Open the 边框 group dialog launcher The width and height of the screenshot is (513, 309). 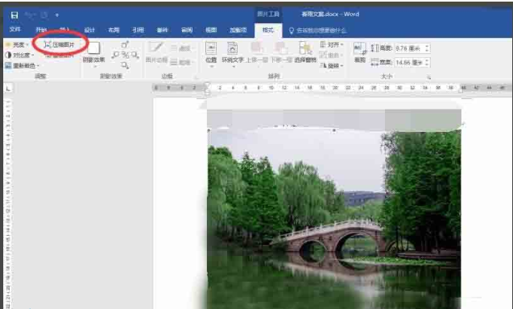coord(197,77)
